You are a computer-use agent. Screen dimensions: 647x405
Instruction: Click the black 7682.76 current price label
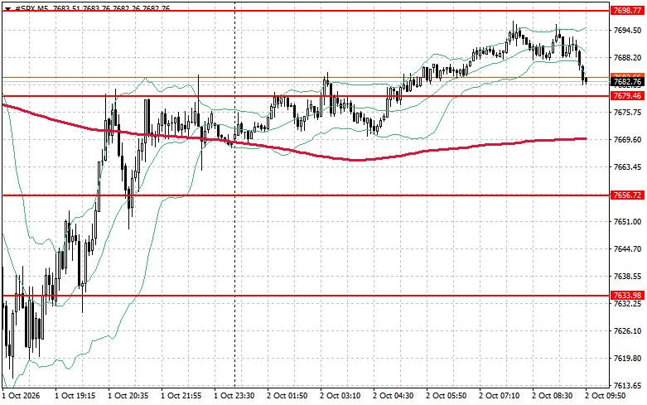[627, 82]
